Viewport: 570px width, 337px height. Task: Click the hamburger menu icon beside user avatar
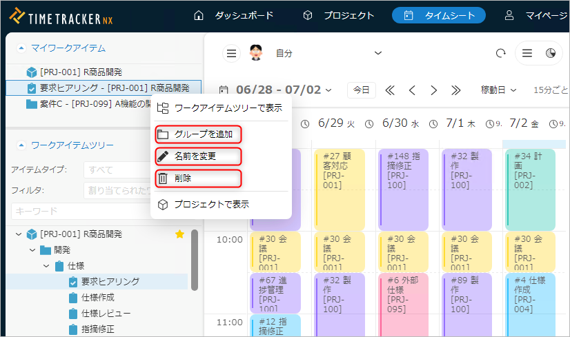point(232,54)
